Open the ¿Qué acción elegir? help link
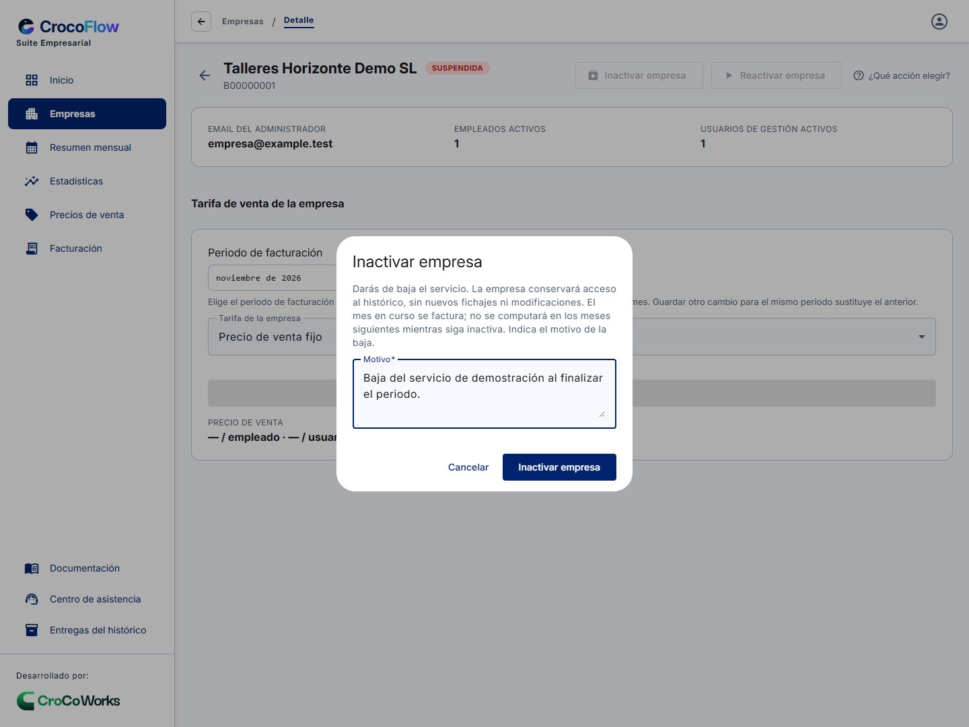The height and width of the screenshot is (727, 969). (902, 75)
